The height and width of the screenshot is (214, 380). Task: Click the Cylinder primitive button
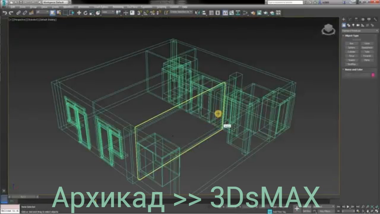click(x=351, y=52)
